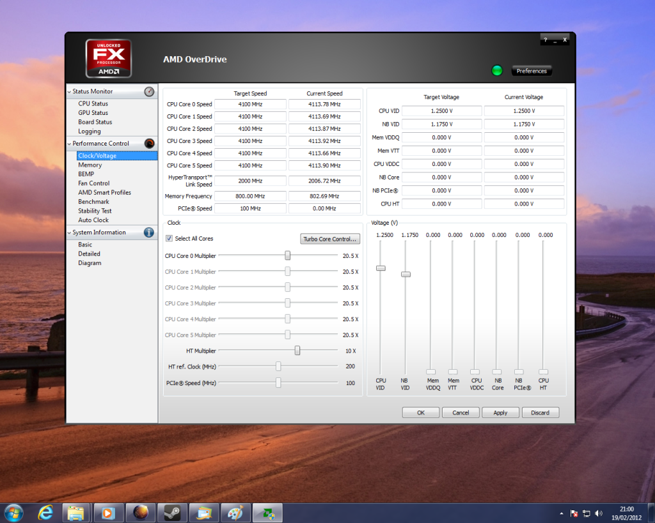Click the Status Monitor gauge icon

(149, 92)
